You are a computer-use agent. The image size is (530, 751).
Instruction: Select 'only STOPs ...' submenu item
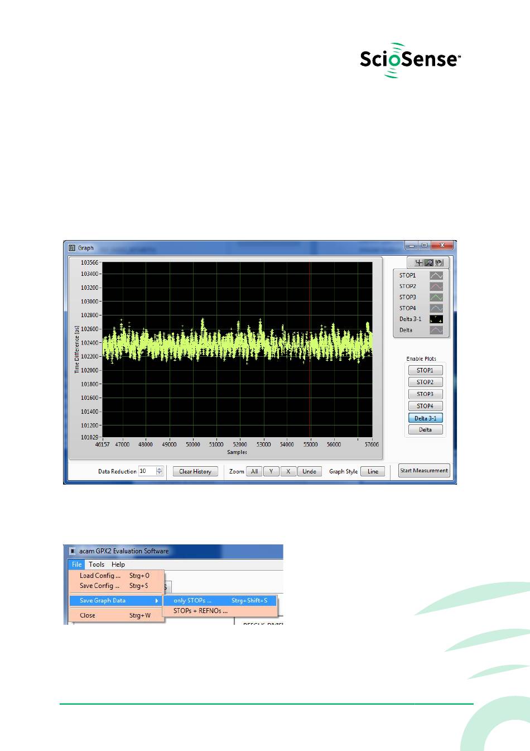coord(220,601)
